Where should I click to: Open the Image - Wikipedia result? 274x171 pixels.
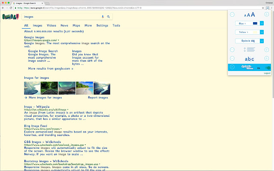(x=37, y=106)
